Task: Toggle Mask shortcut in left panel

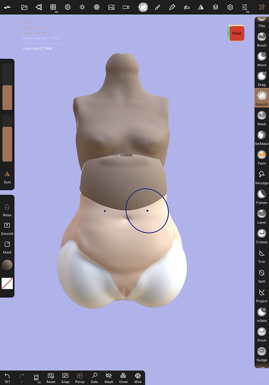Action: (7, 247)
